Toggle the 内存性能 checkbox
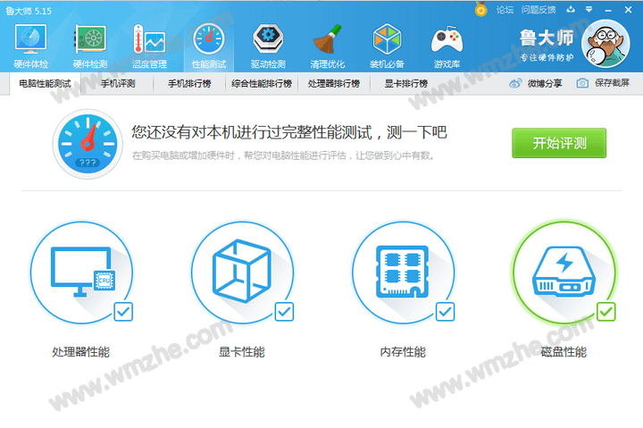Screen dimensions: 643x428 pyautogui.click(x=445, y=311)
